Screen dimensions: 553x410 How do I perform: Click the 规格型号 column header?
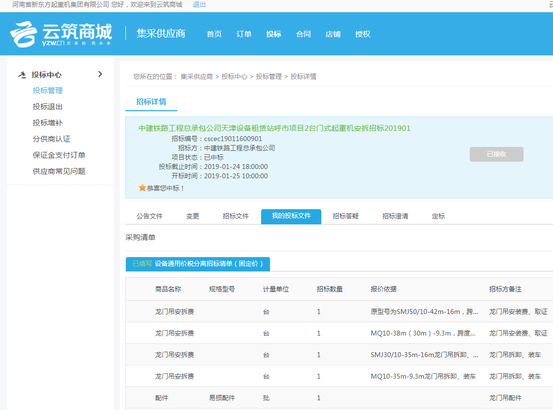tap(222, 289)
